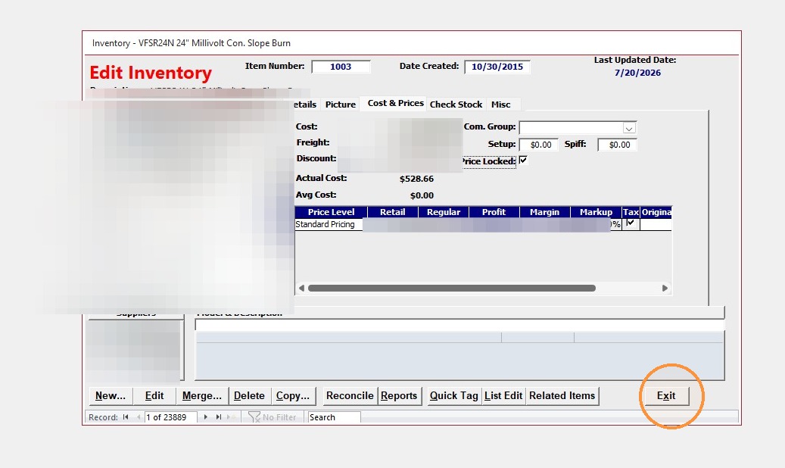Click the List Edit button
The image size is (785, 468).
coord(503,396)
